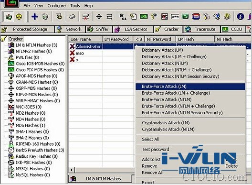Viewport: 252px width, 185px height.
Task: Open the Configure menu
Action: pos(56,6)
